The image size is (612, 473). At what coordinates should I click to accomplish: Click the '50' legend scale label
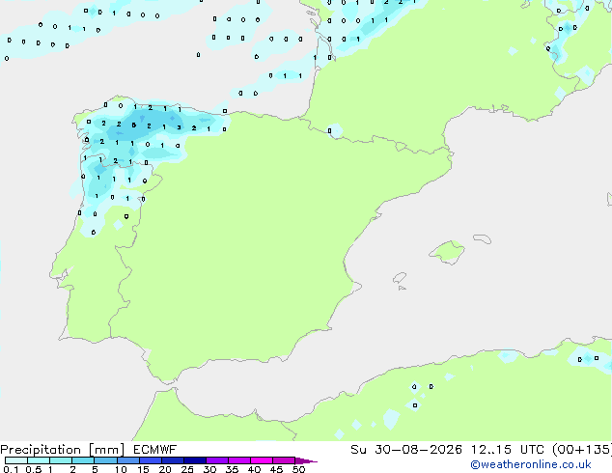(299, 469)
